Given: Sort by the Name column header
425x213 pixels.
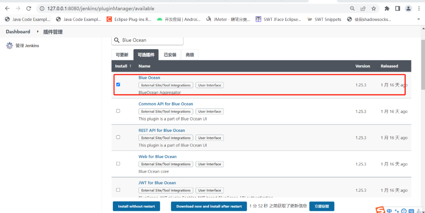Looking at the screenshot, I should (x=144, y=66).
